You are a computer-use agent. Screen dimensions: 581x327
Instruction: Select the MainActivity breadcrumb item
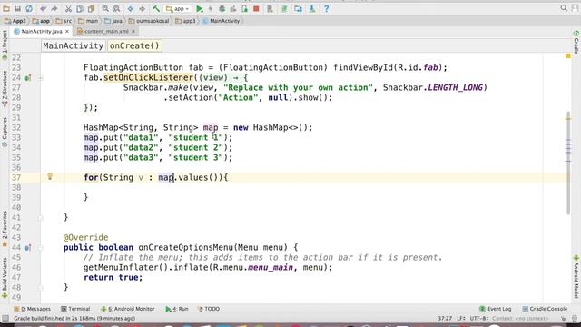click(x=222, y=21)
